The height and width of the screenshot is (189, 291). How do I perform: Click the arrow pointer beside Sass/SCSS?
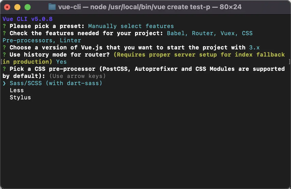point(4,83)
